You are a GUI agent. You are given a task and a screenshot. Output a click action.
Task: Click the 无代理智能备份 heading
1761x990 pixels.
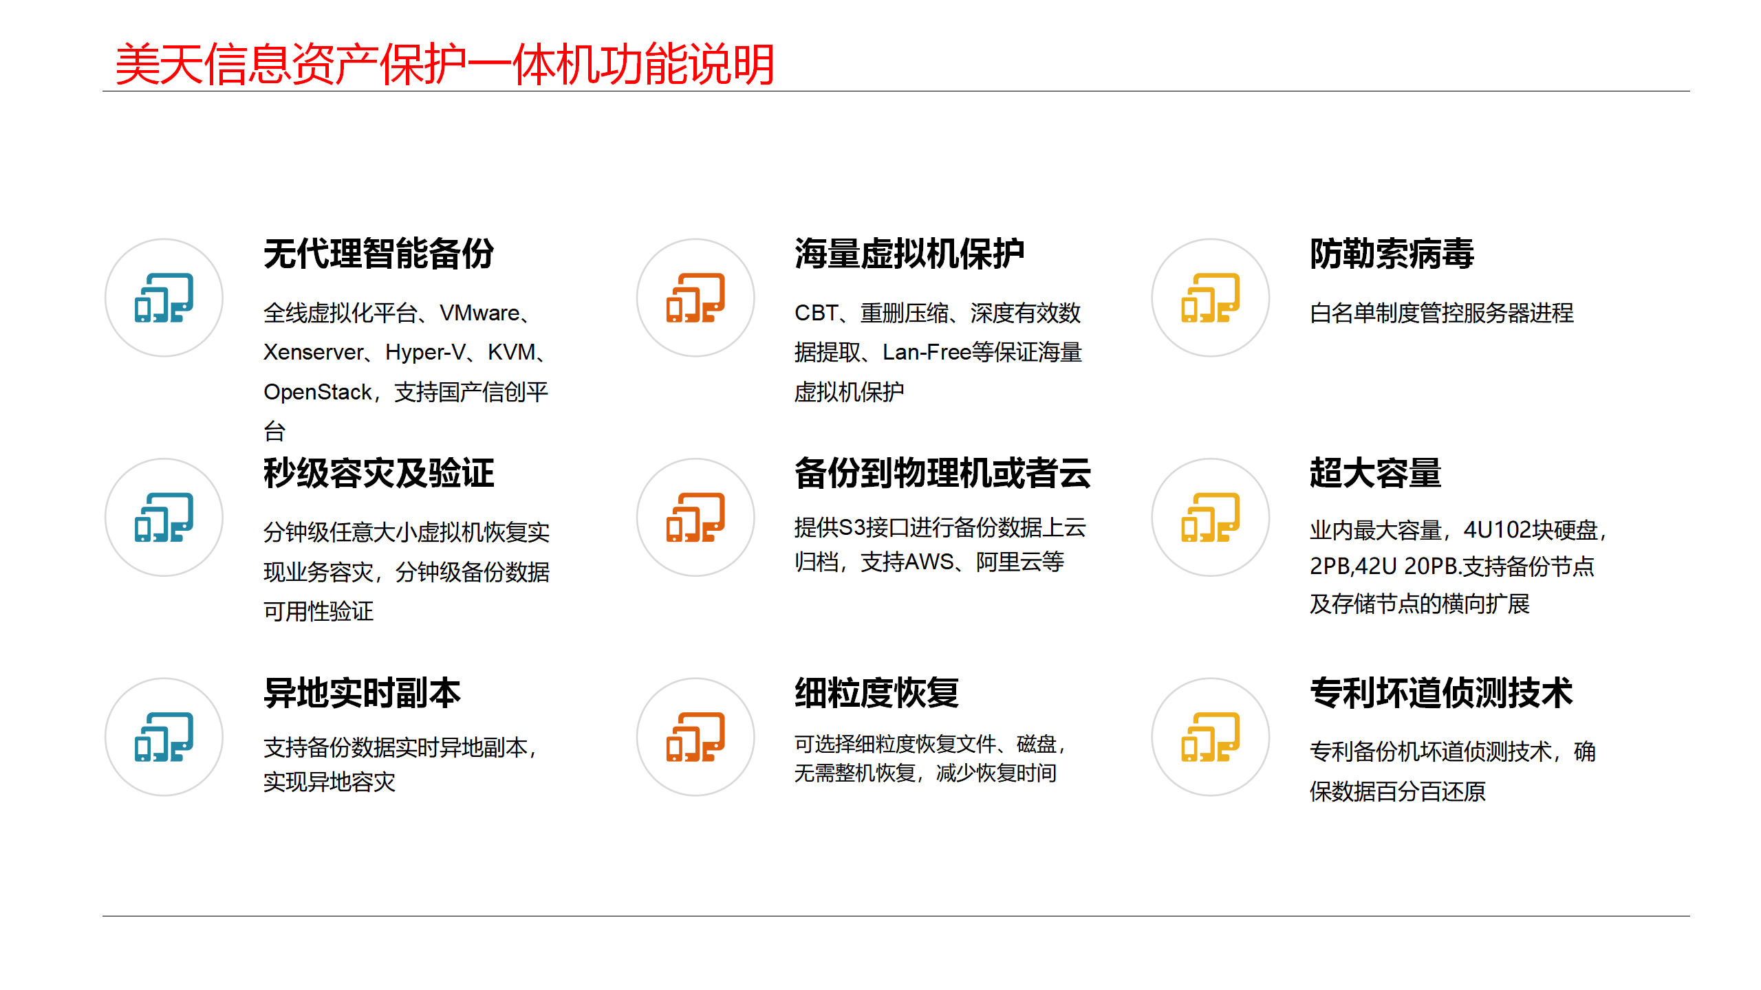(x=379, y=254)
